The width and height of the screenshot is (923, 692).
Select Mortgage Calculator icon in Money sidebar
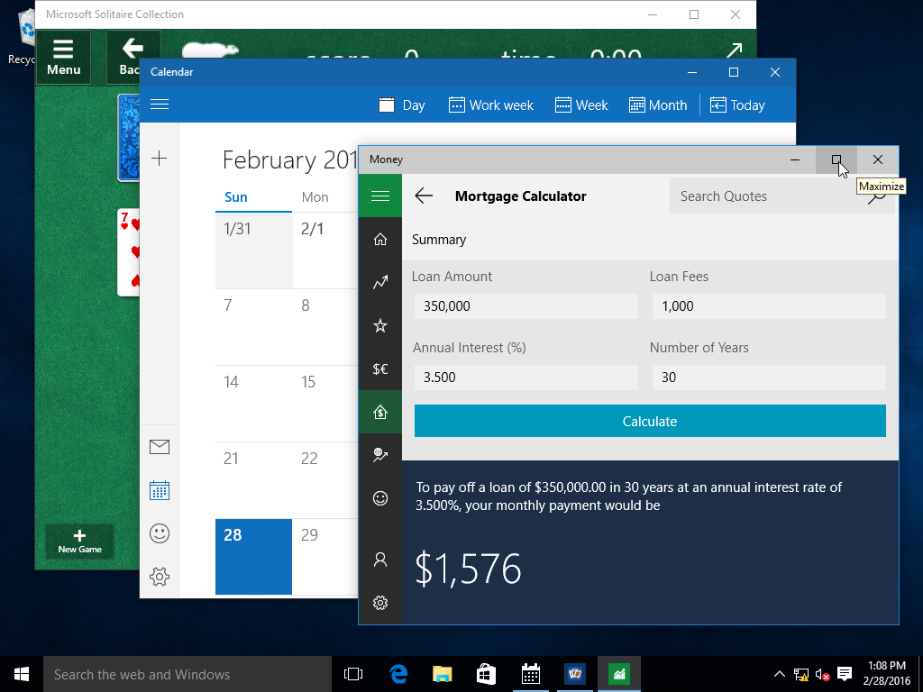[x=380, y=412]
